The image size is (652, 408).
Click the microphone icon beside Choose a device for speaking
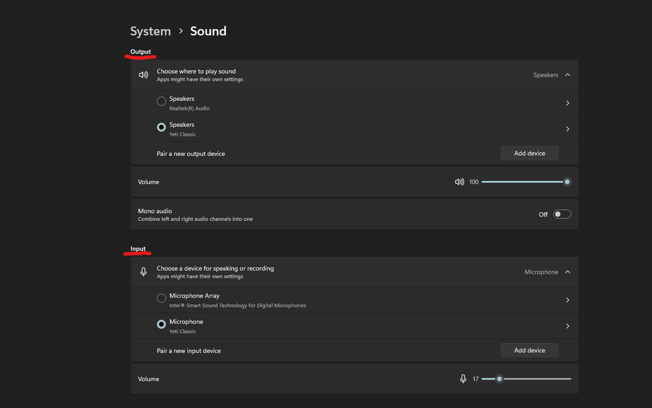tap(143, 271)
